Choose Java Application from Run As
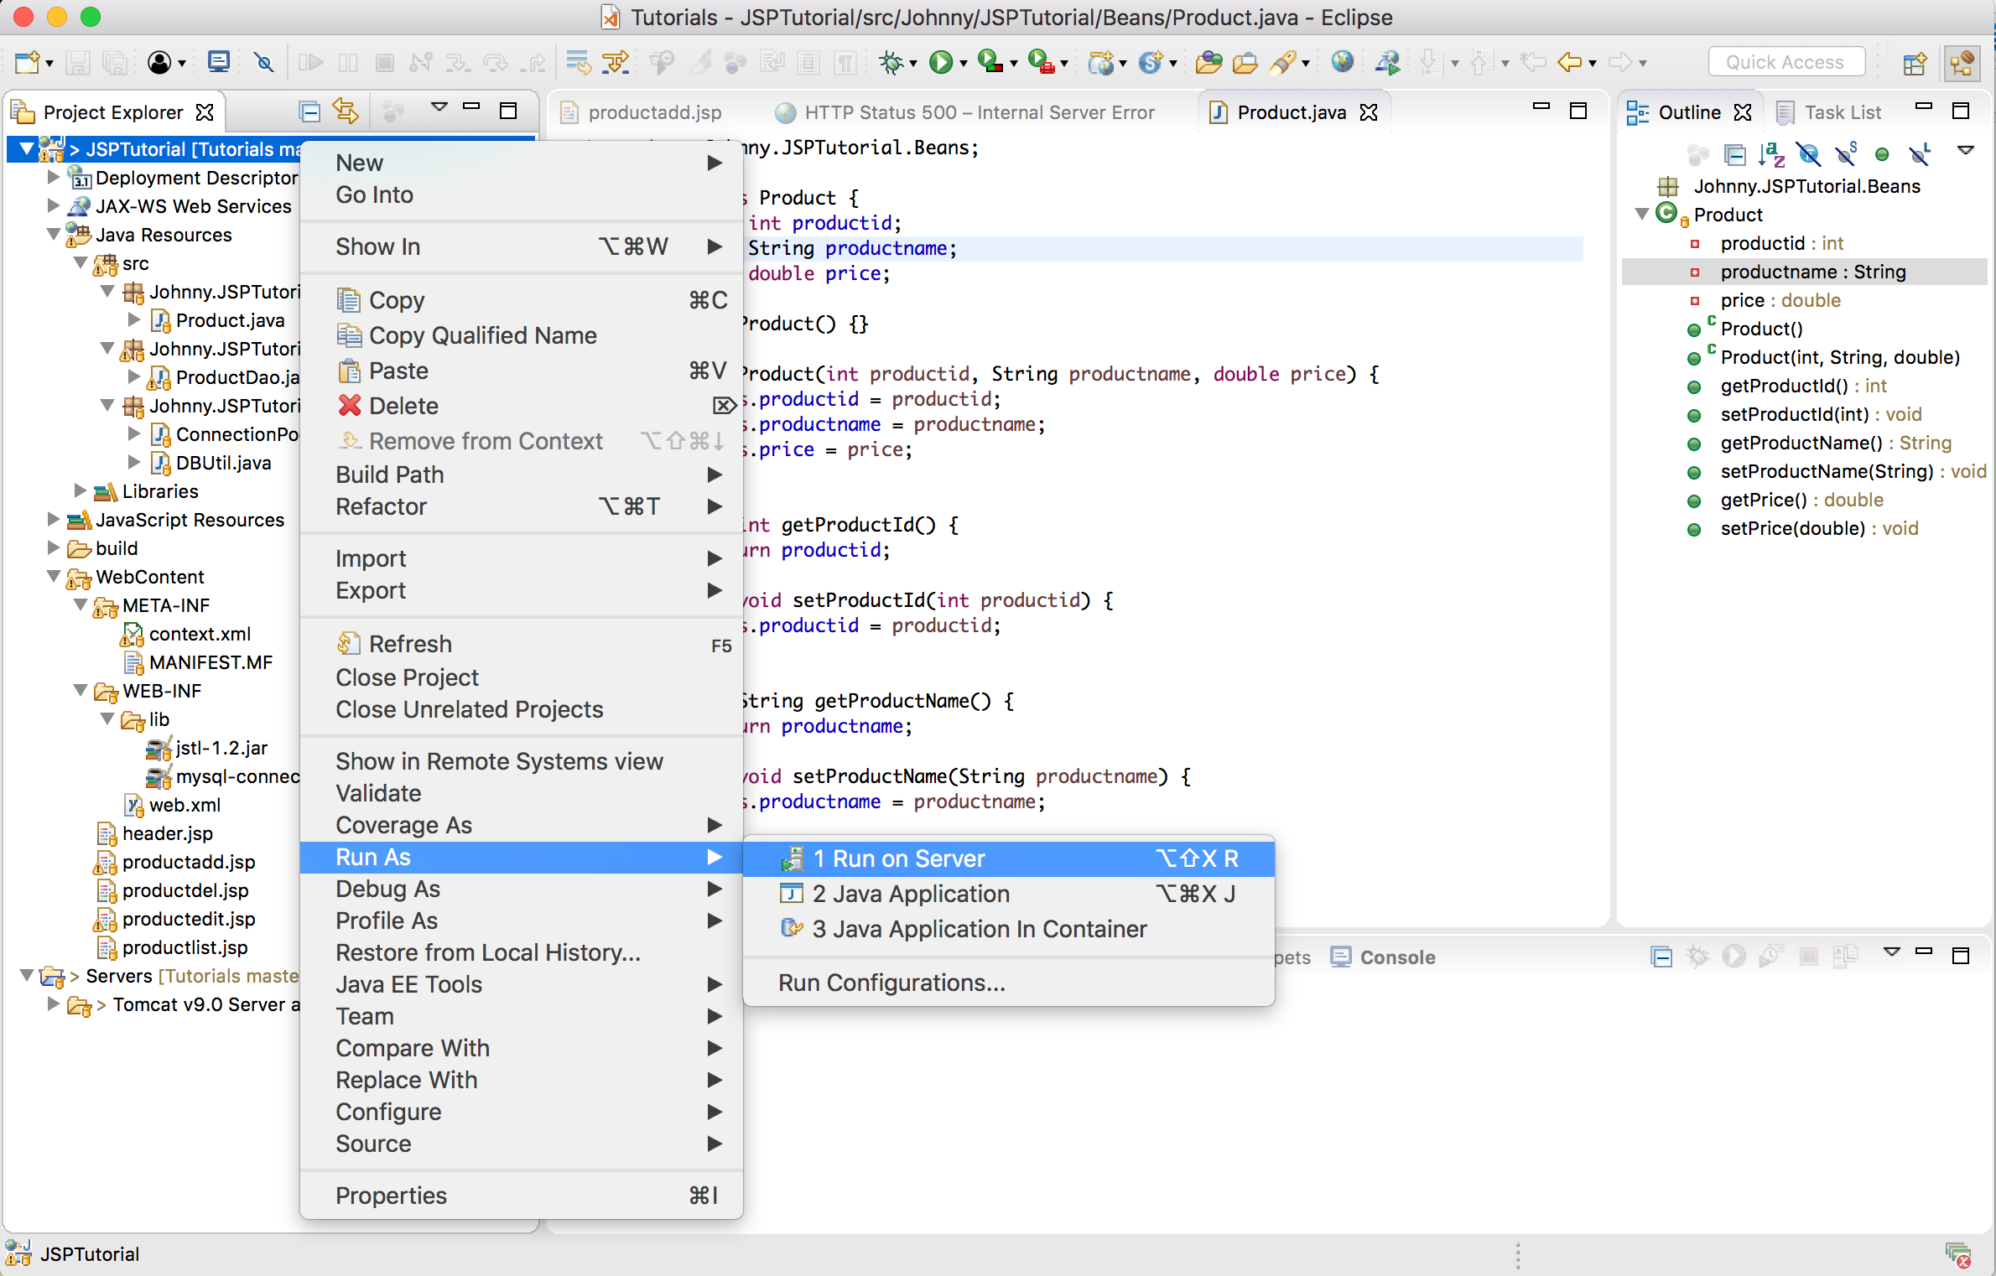The image size is (1996, 1276). point(1009,894)
